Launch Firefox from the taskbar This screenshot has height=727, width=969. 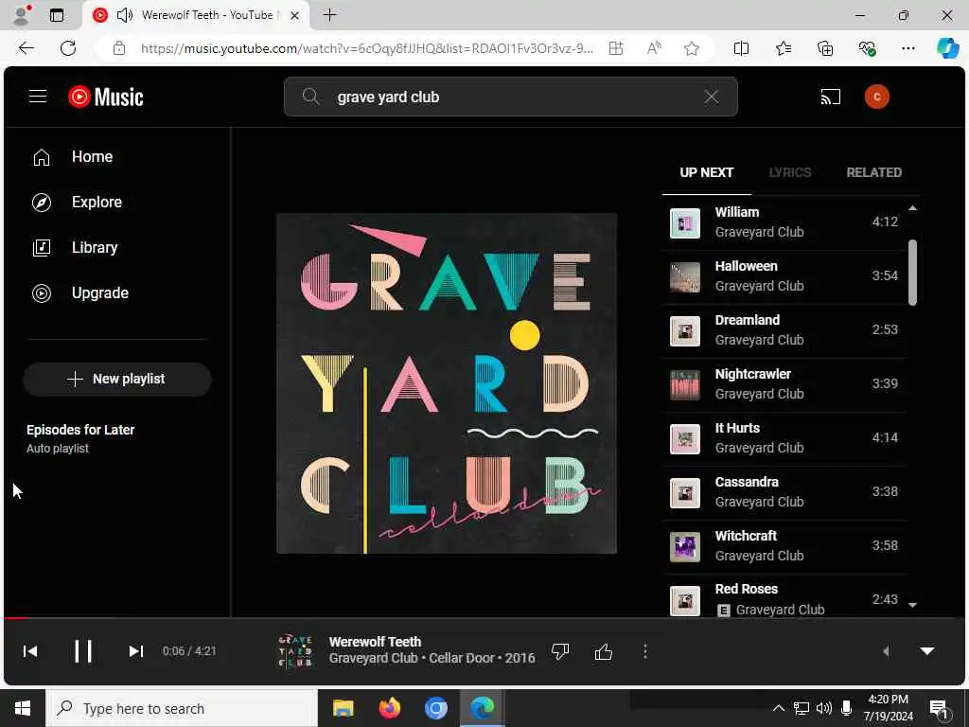(389, 708)
